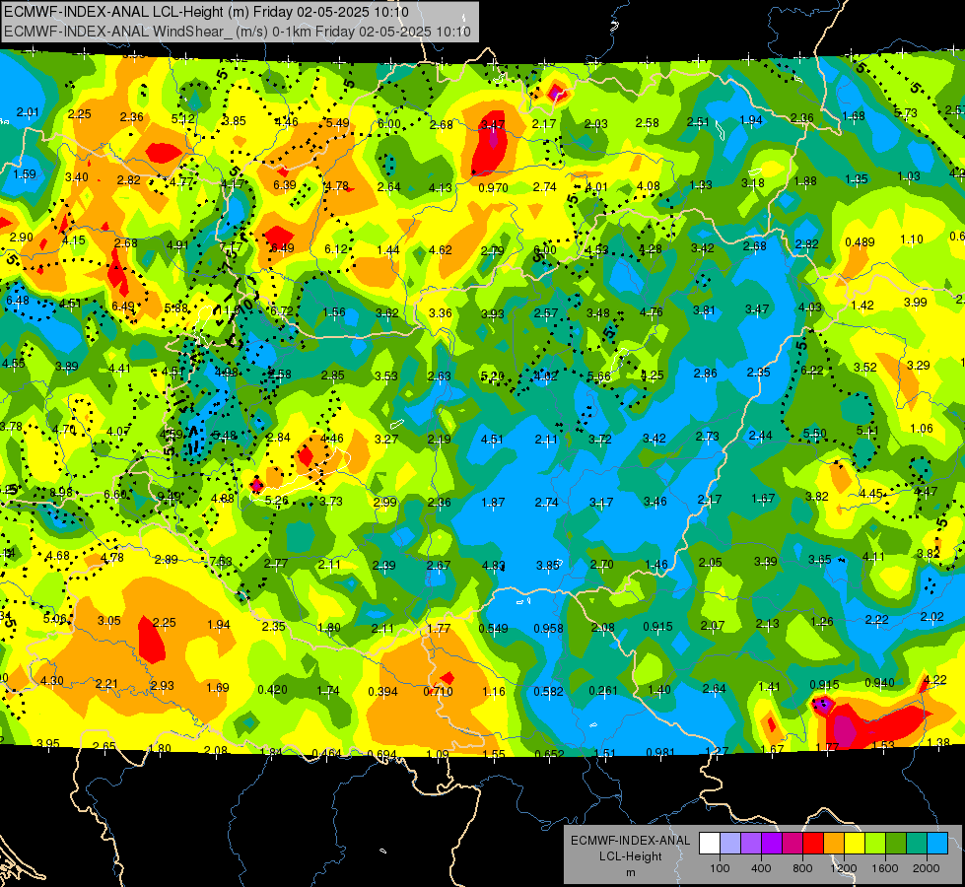Click the wind shear value 5.12
965x887 pixels.
coord(182,119)
